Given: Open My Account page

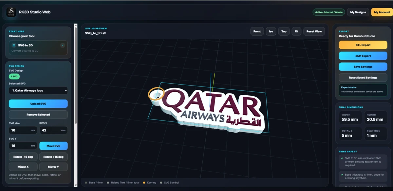Looking at the screenshot, I should [382, 12].
